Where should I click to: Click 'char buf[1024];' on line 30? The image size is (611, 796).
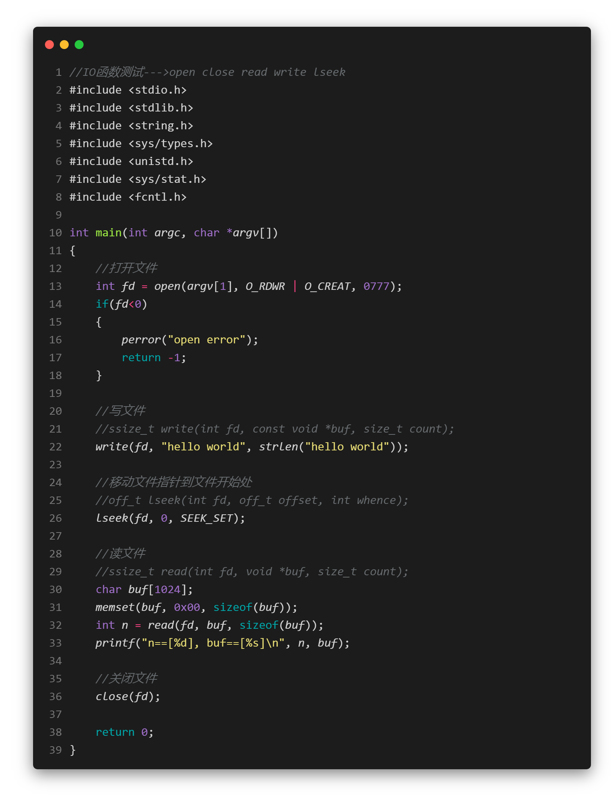tap(144, 589)
